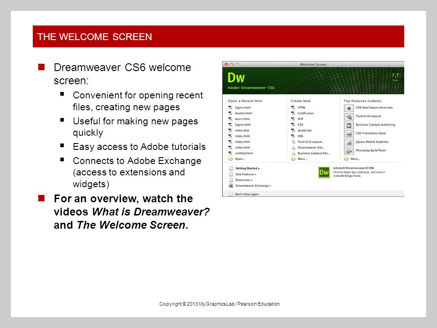Click the site icon beside Dreamweaver Site...

coord(293,148)
